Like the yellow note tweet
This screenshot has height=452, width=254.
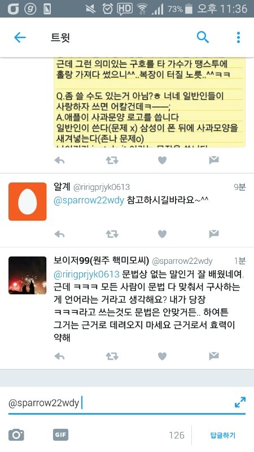(x=162, y=160)
